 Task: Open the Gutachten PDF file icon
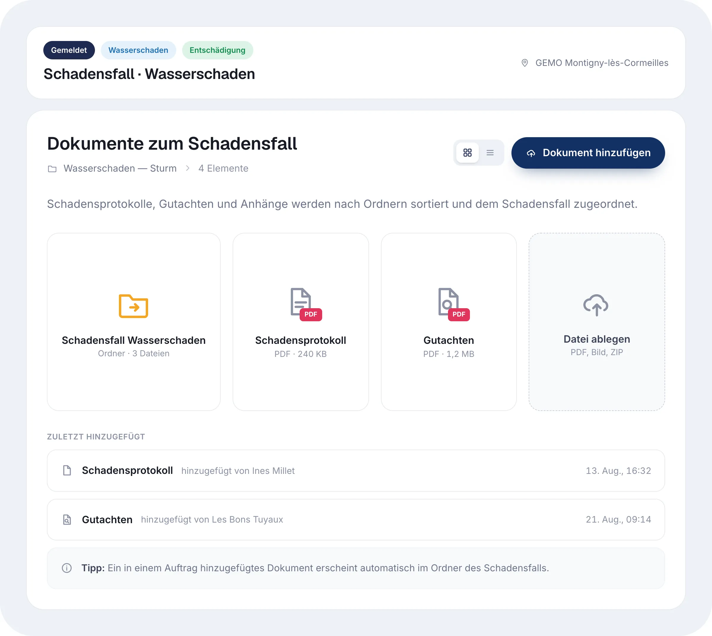pyautogui.click(x=454, y=304)
